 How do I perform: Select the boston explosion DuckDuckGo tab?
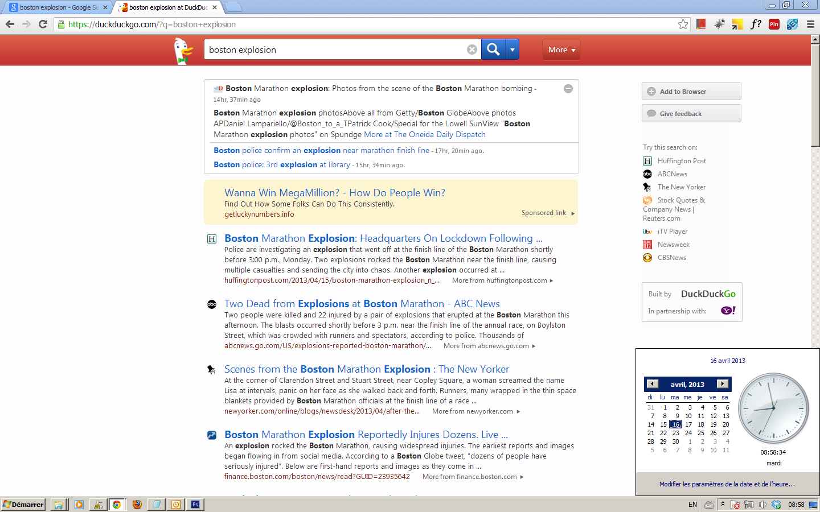[168, 7]
